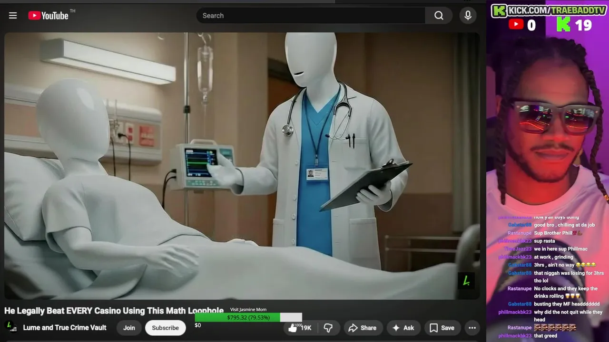This screenshot has height=342, width=609.
Task: Click the green Kick viewer count icon
Action: [x=563, y=25]
